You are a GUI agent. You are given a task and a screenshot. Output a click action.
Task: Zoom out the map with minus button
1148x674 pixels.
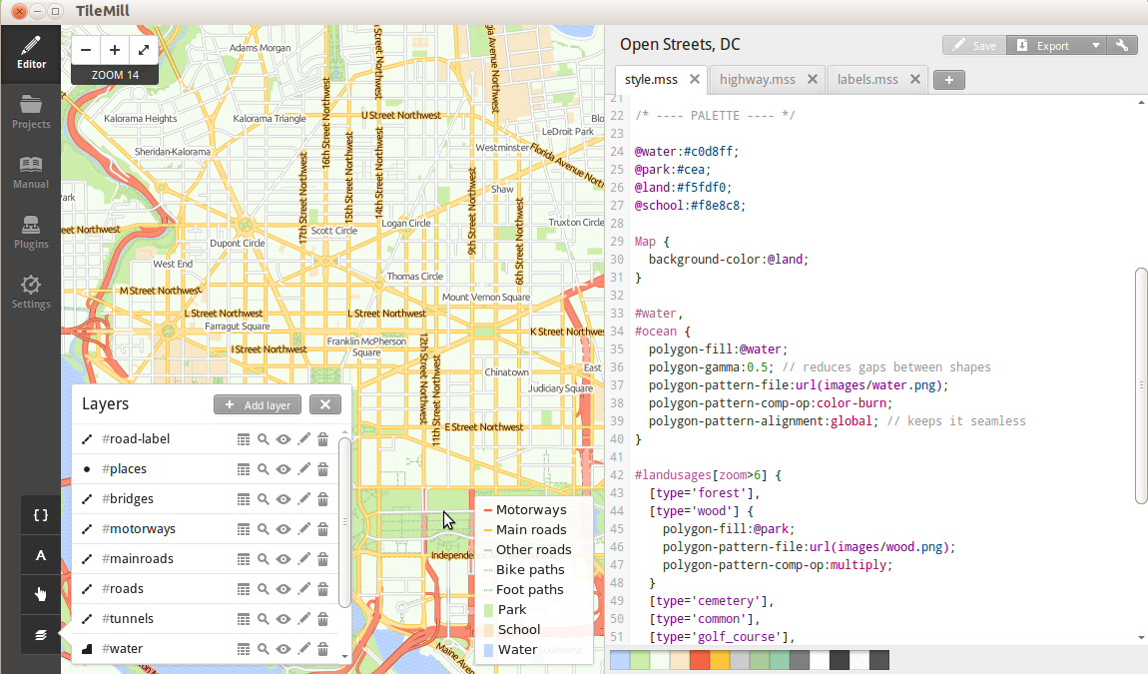tap(86, 50)
